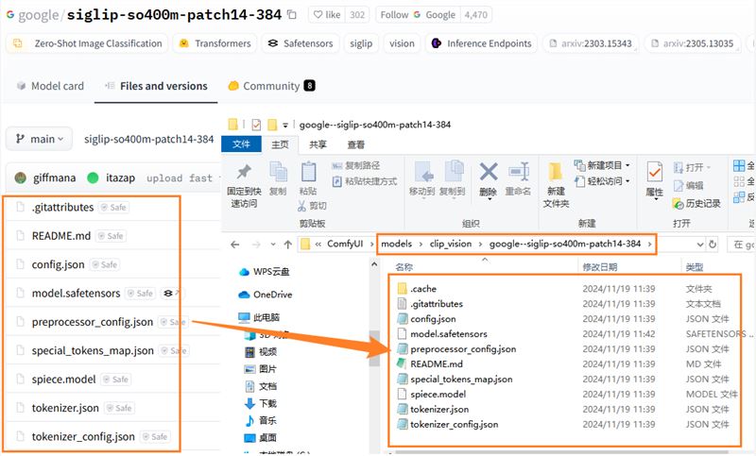Open model.safetensors in Hugging Face list

tap(76, 293)
